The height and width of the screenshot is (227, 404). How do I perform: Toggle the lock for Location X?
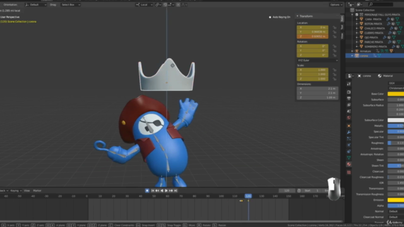click(x=335, y=27)
